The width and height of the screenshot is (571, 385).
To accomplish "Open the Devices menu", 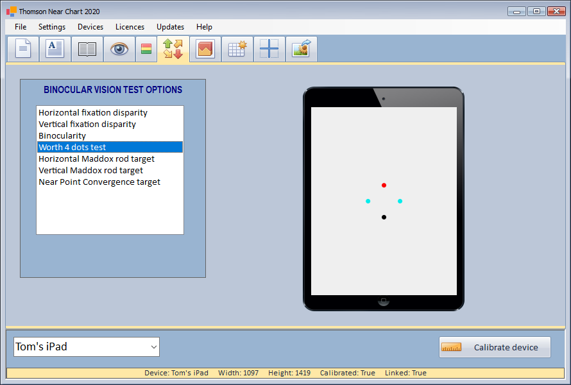I will coord(90,27).
